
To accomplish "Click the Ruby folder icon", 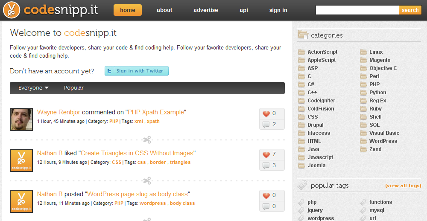I will tap(363, 109).
